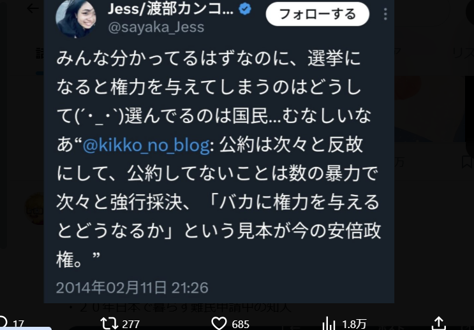
Task: Click the blue verified badge
Action: point(244,9)
